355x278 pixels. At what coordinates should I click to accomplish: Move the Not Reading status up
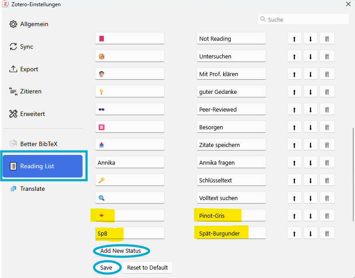pos(294,39)
